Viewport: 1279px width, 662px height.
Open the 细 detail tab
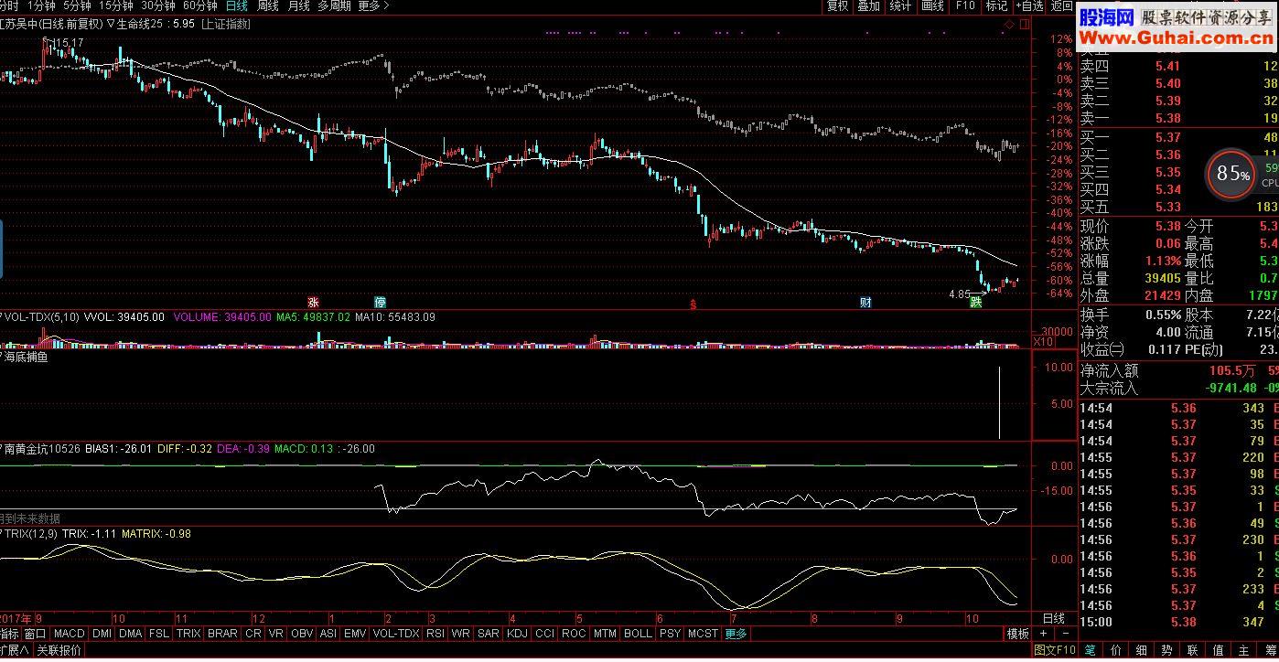(1142, 650)
